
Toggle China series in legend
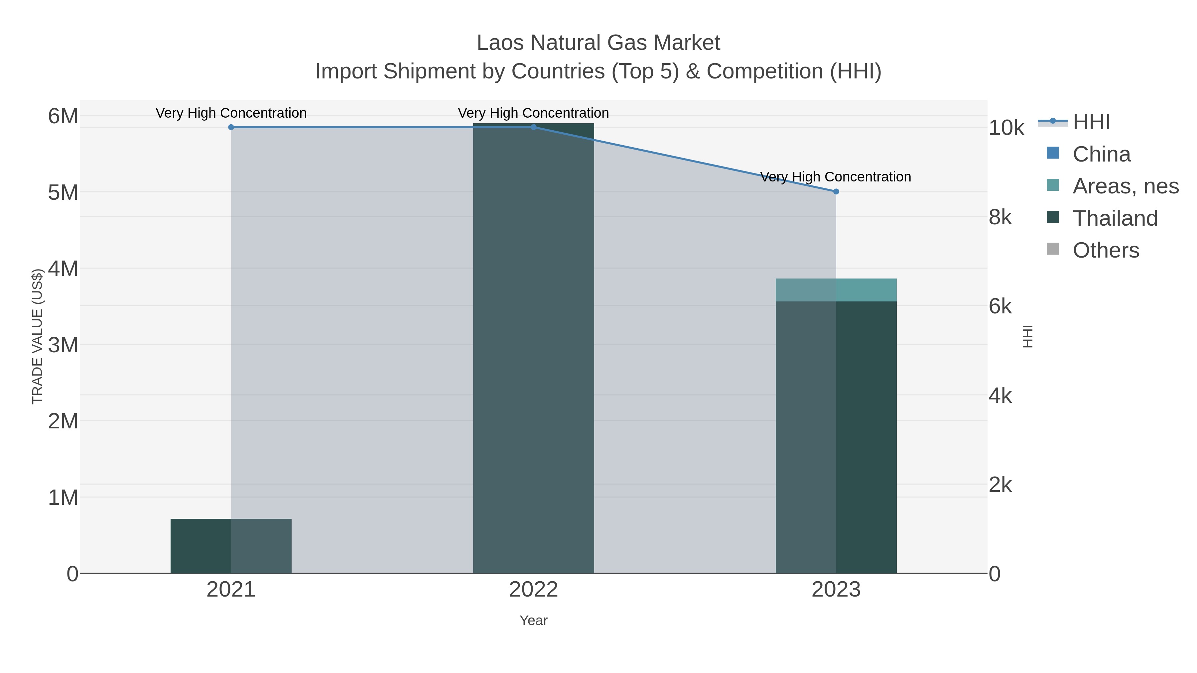point(1088,154)
